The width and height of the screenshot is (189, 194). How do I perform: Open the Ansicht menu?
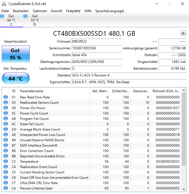point(56,11)
